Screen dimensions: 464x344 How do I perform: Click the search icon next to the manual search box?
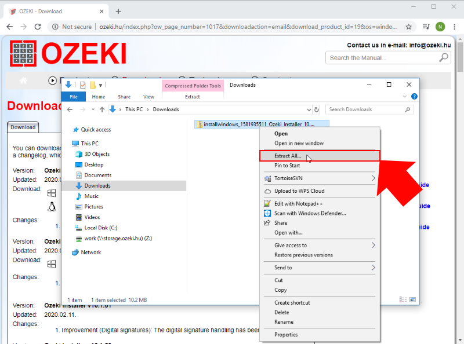click(444, 57)
